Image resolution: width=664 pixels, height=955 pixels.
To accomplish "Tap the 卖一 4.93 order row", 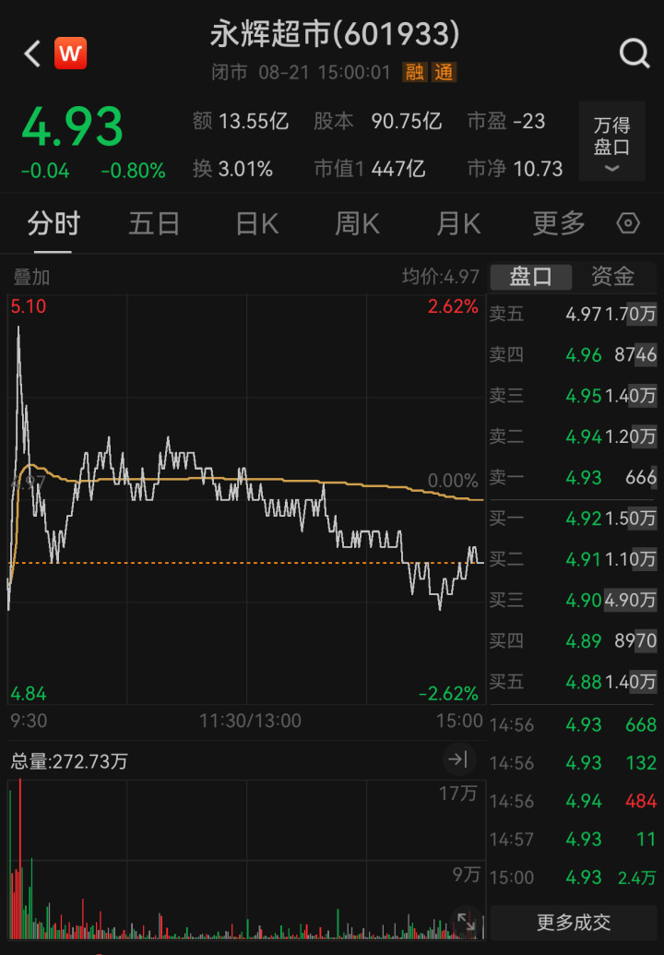I will point(573,477).
